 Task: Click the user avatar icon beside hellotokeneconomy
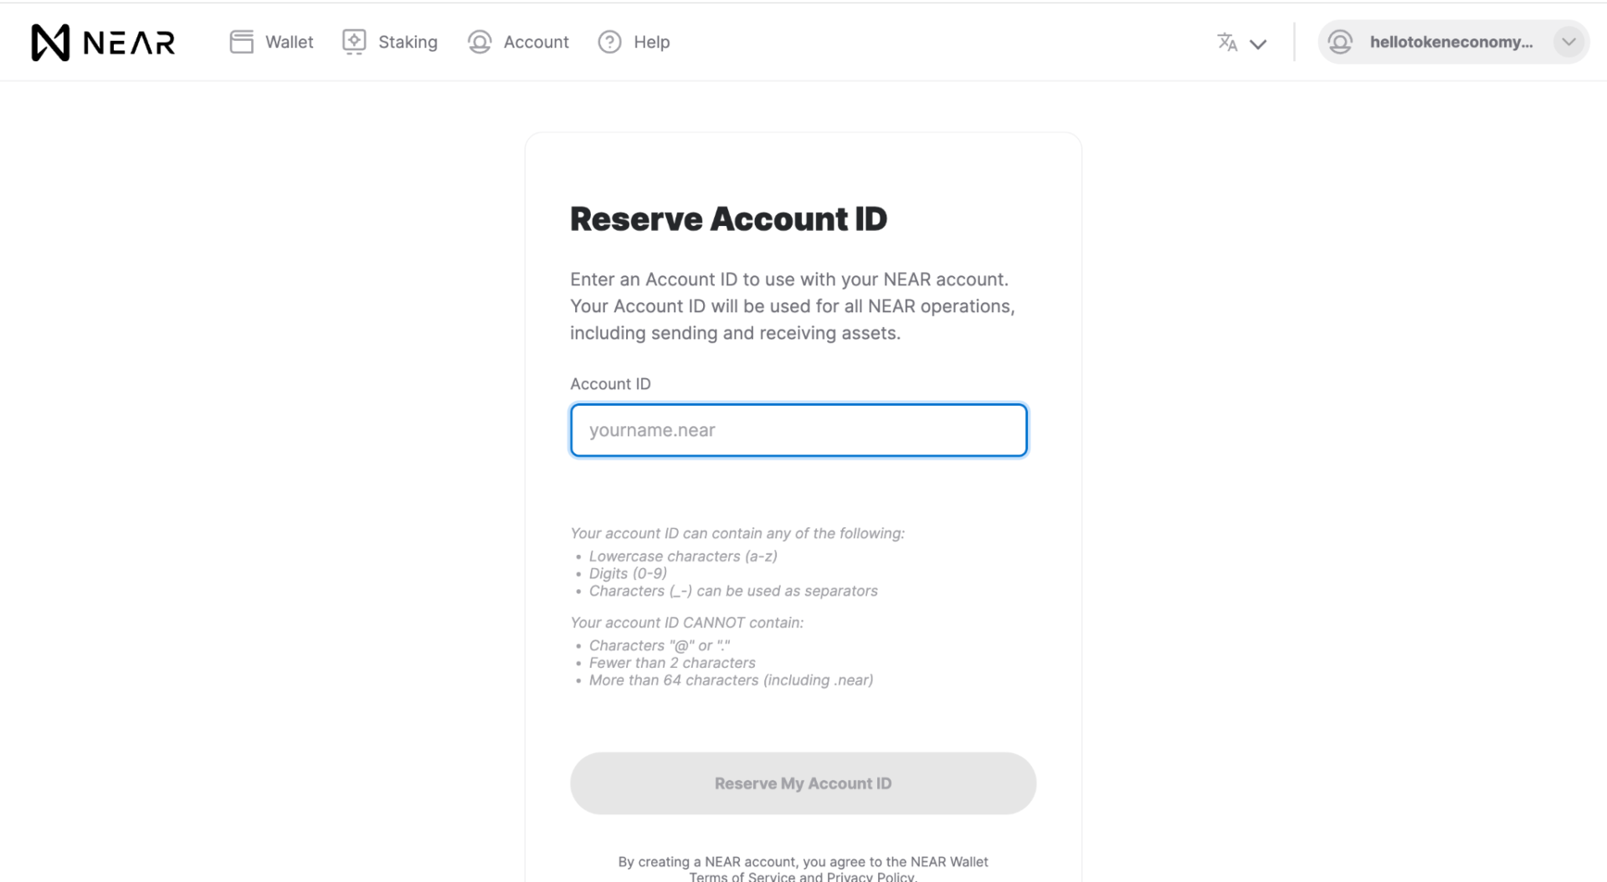tap(1340, 42)
